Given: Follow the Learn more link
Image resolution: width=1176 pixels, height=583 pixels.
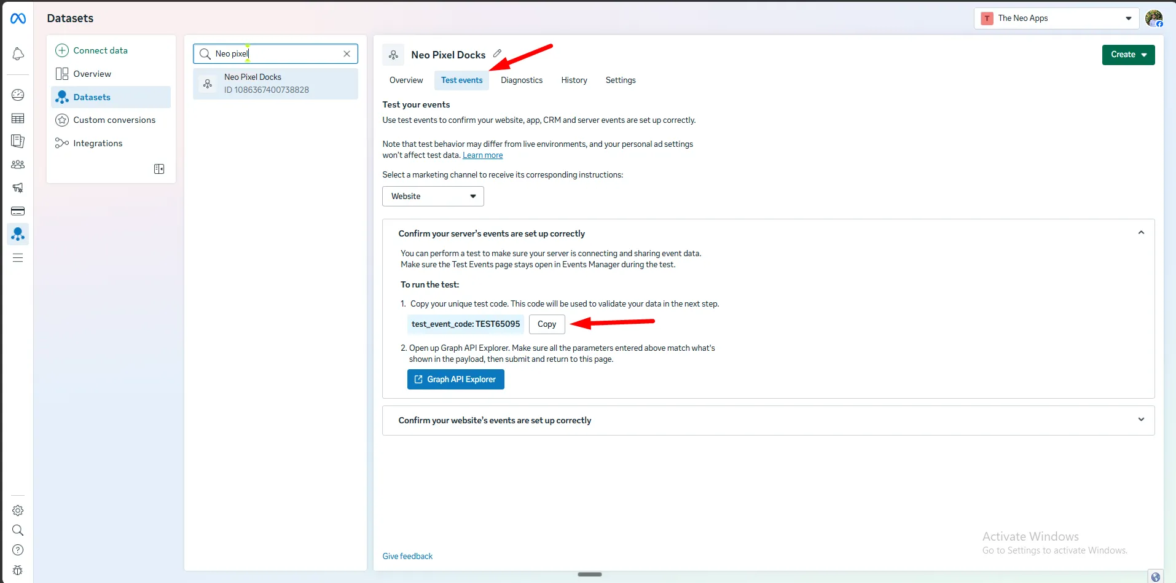Looking at the screenshot, I should click(x=482, y=155).
